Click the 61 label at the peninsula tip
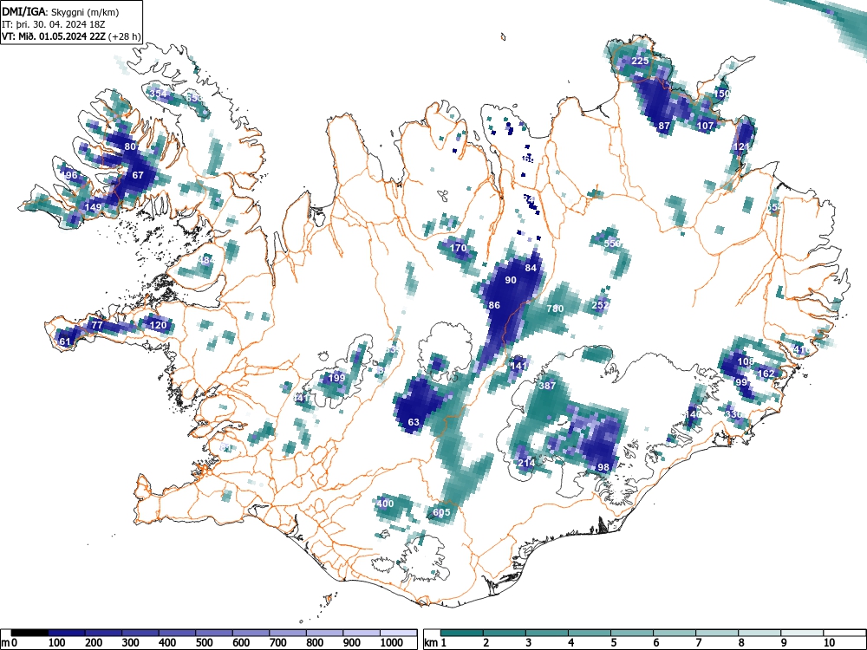This screenshot has width=867, height=650. pyautogui.click(x=65, y=341)
